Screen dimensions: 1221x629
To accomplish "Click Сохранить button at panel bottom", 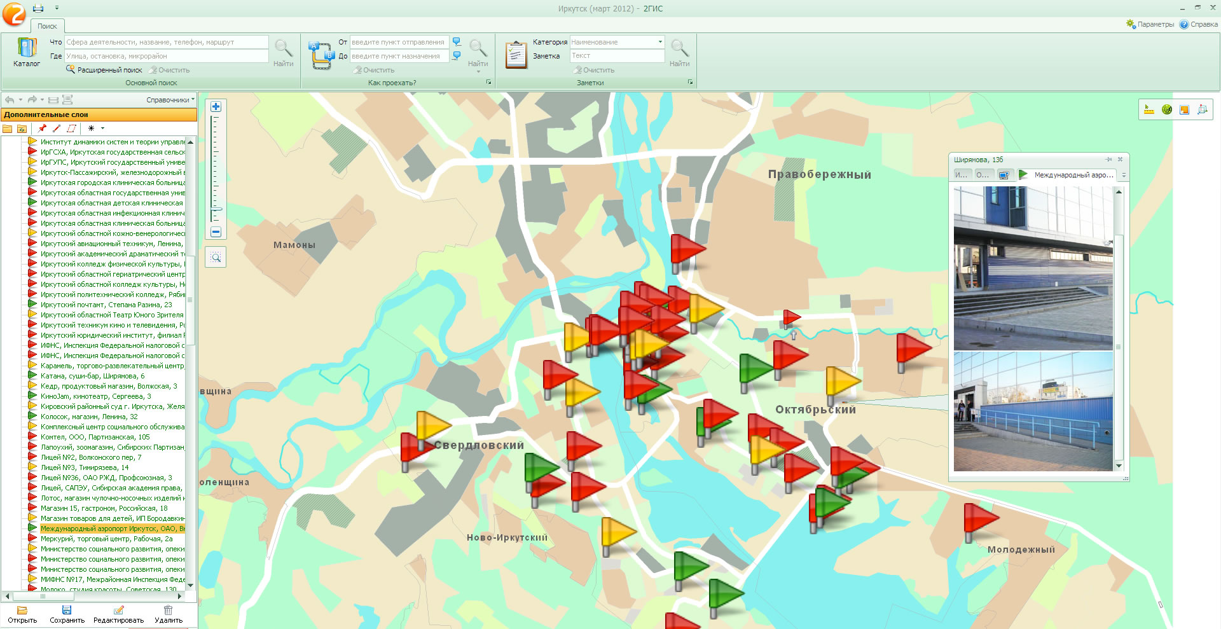I will pyautogui.click(x=67, y=615).
